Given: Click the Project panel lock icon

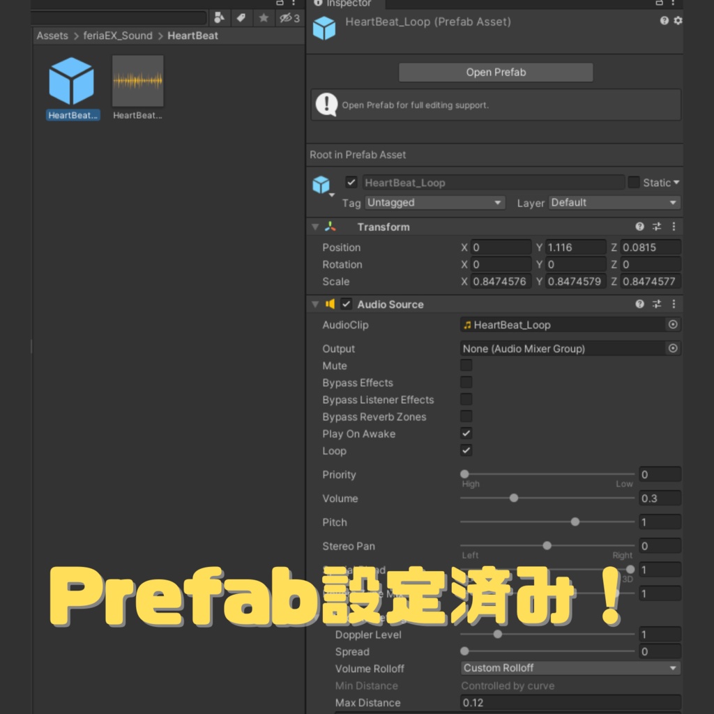Looking at the screenshot, I should 280,3.
